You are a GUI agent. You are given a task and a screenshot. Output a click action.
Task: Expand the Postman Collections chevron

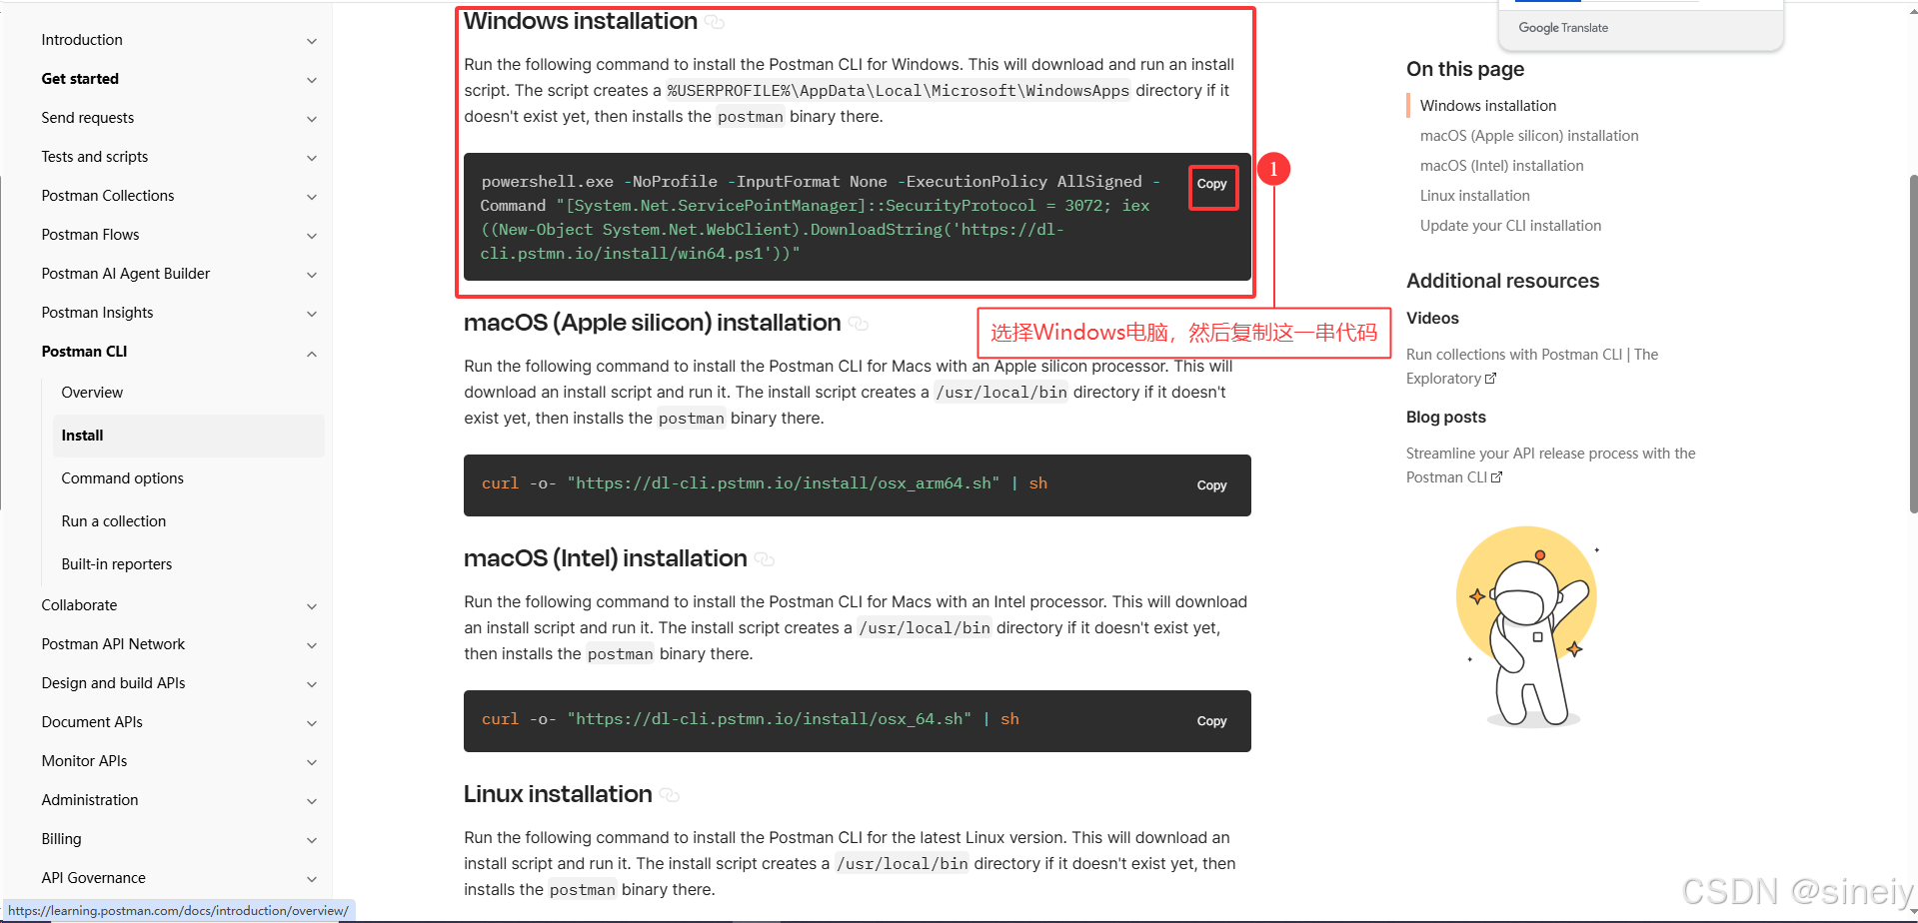(x=312, y=197)
